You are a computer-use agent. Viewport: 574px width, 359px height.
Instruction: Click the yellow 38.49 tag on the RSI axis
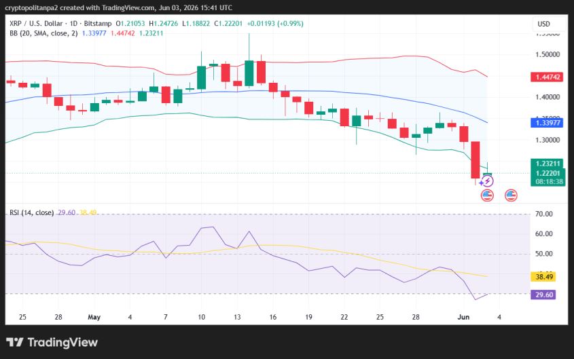pos(543,277)
